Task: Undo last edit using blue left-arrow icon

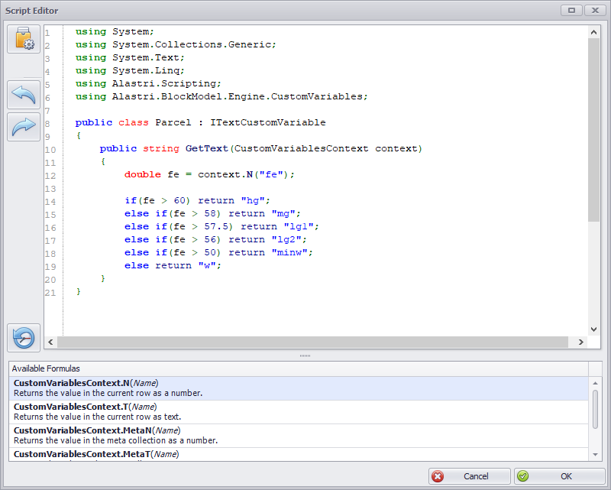Action: [x=23, y=94]
